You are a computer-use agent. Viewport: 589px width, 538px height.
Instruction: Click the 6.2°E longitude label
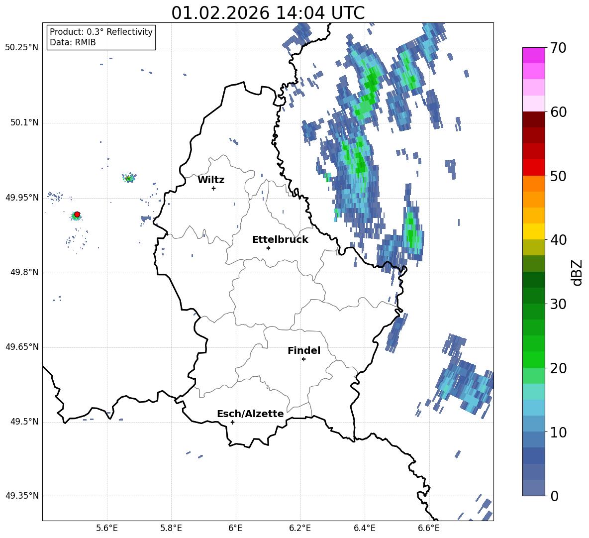point(300,528)
